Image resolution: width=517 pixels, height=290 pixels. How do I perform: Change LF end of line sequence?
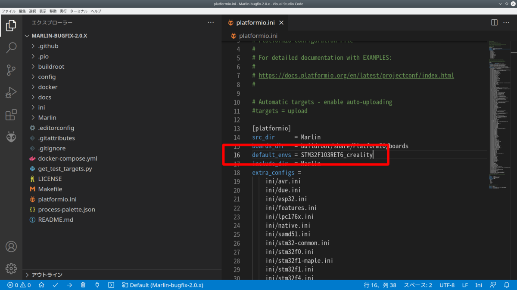[x=465, y=285]
